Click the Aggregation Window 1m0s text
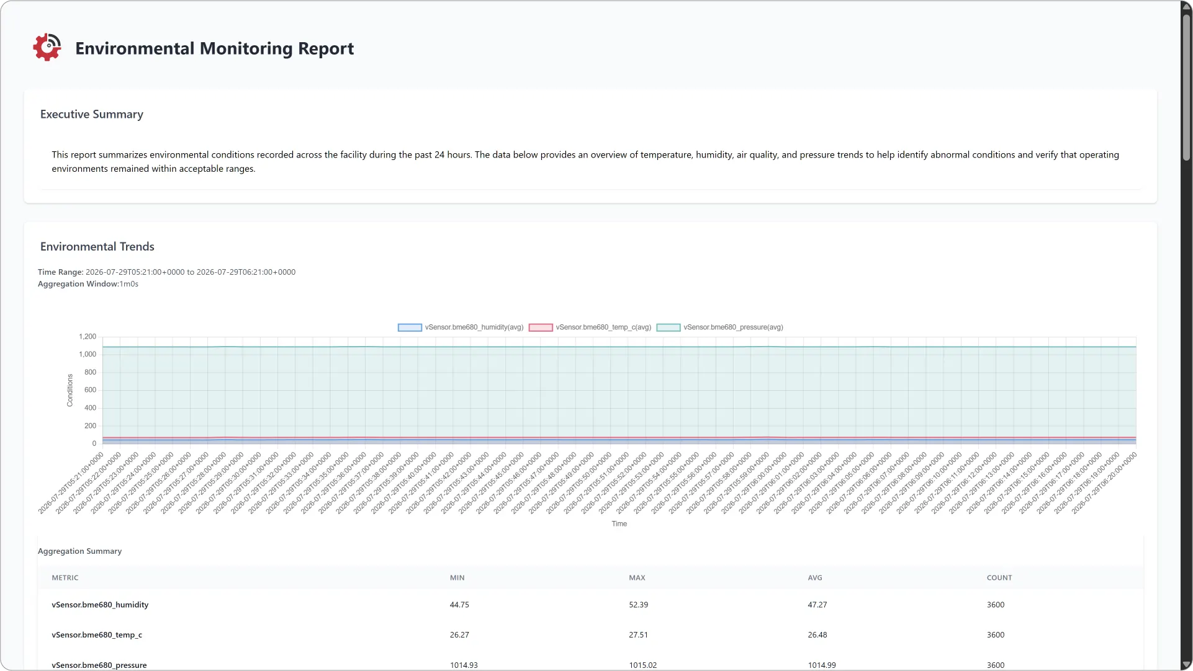 [88, 284]
